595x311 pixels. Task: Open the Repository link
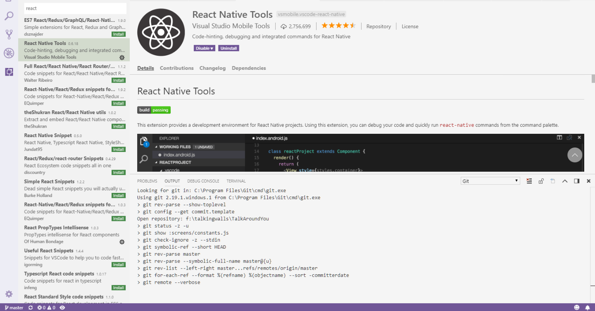tap(378, 26)
